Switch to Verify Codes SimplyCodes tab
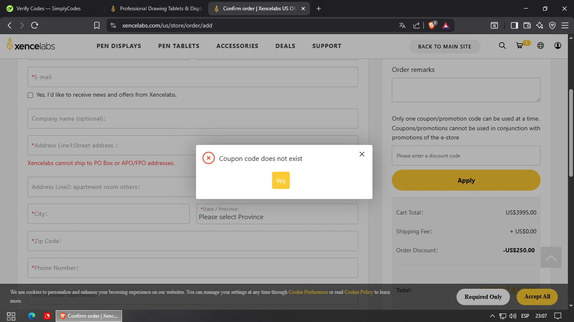Image resolution: width=574 pixels, height=322 pixels. click(52, 8)
